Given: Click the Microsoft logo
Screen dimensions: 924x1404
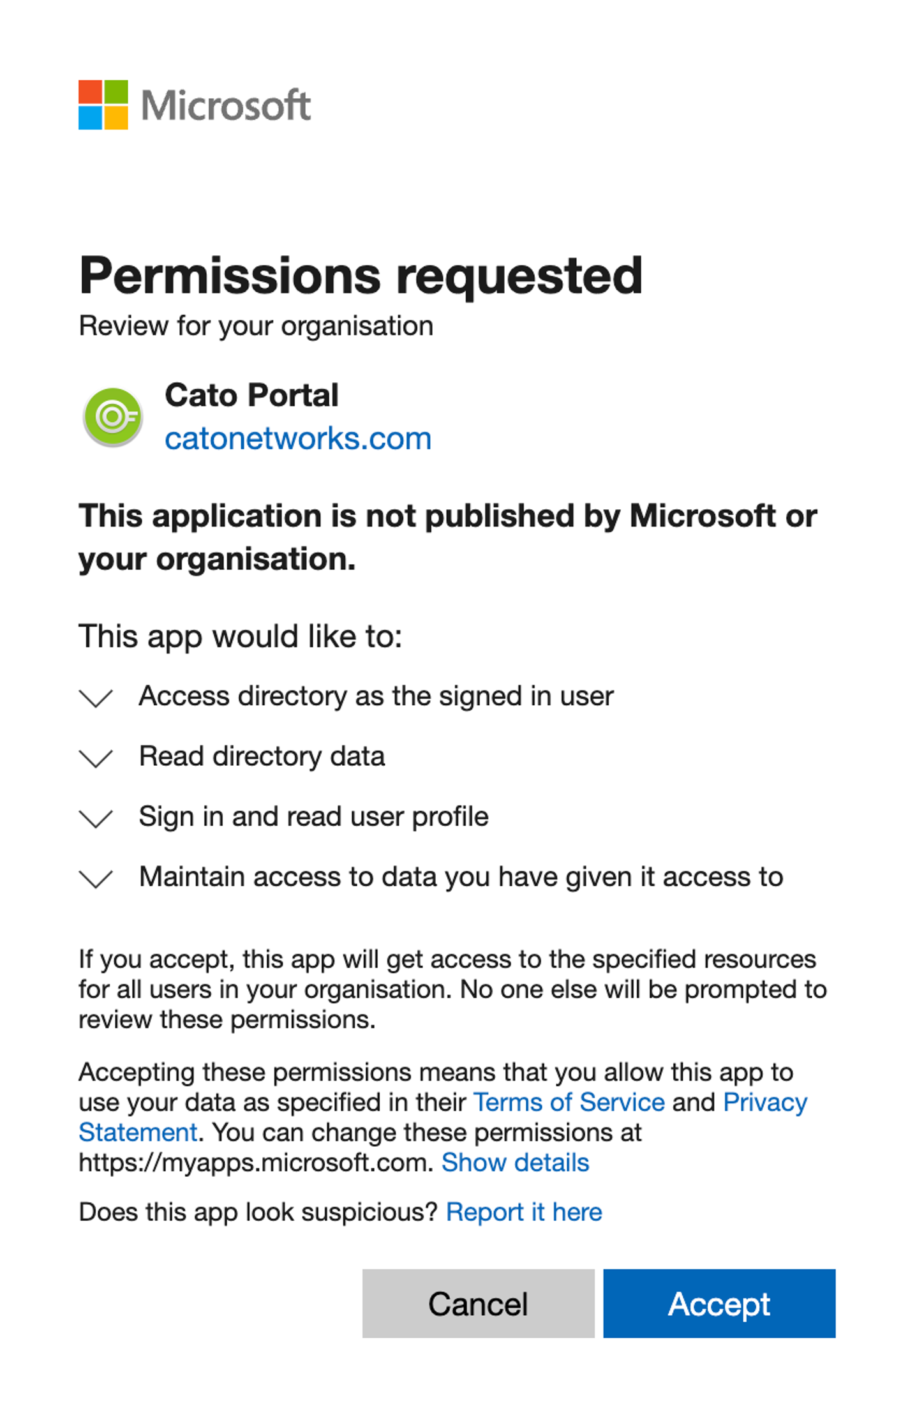Looking at the screenshot, I should point(191,103).
